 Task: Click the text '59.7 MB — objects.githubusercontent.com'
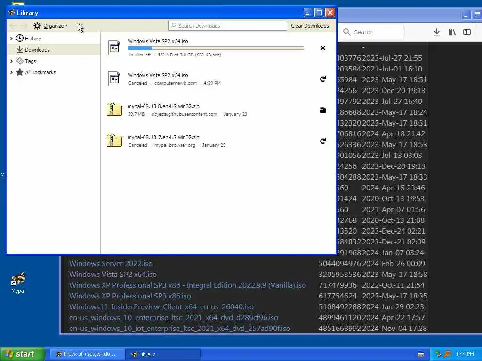[187, 114]
